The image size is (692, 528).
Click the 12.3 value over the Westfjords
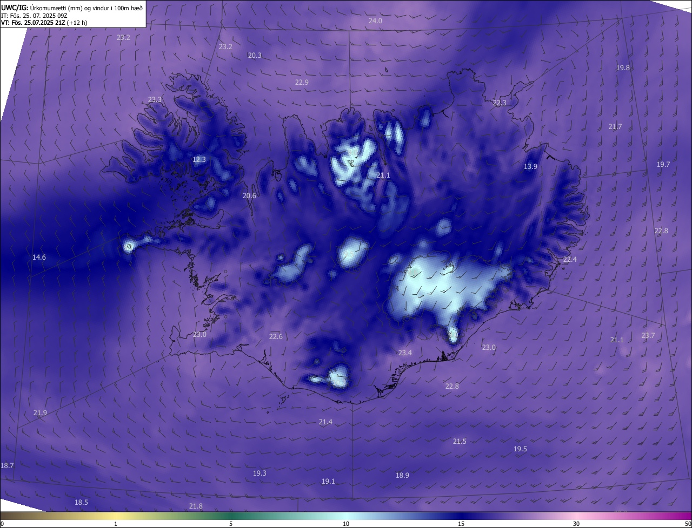coord(199,159)
